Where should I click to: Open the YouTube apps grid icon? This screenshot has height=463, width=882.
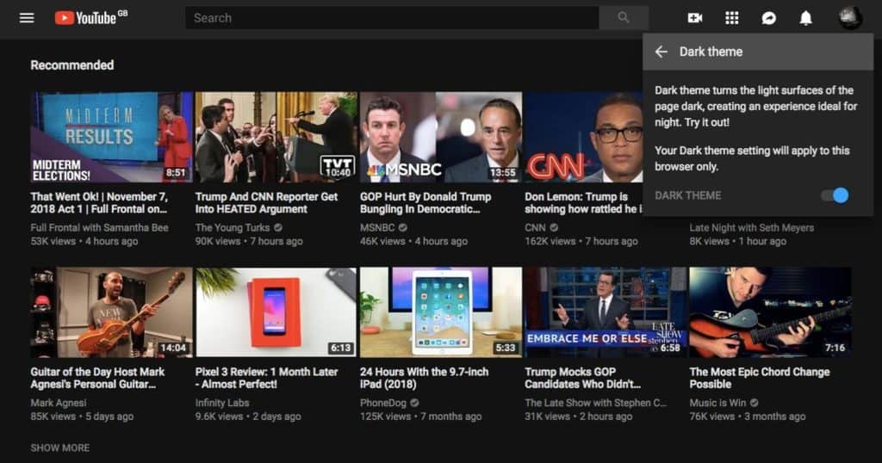(732, 18)
